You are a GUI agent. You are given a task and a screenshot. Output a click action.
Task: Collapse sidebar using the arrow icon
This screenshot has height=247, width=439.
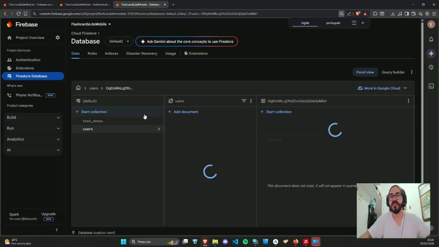point(57,230)
